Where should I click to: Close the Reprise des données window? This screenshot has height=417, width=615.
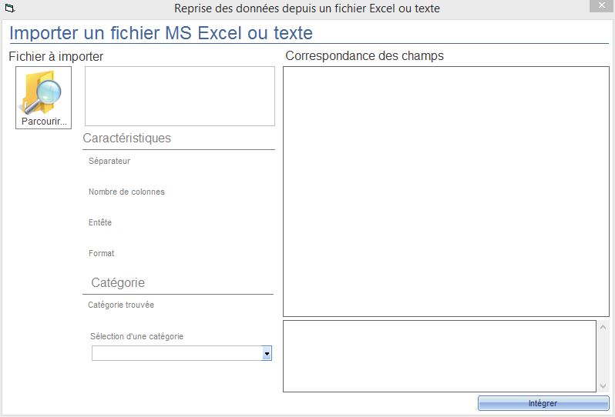pyautogui.click(x=601, y=5)
